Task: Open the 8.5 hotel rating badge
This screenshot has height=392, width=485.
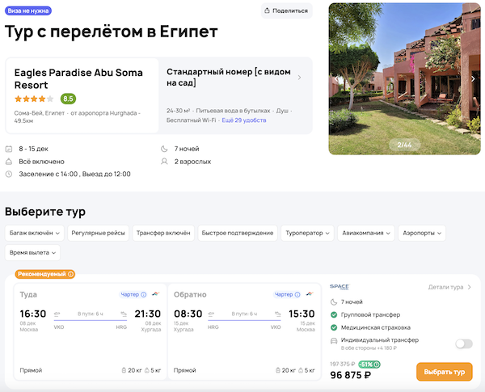Action: point(68,99)
